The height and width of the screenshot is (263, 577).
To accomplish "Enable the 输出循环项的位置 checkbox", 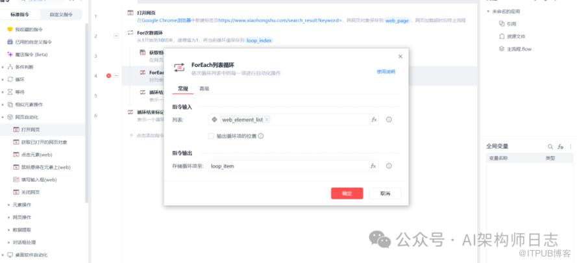I will [211, 136].
